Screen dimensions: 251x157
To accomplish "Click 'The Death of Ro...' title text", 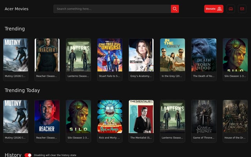I will pos(204,76).
